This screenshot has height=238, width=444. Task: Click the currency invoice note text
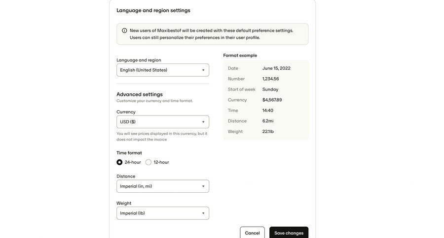coord(162,136)
